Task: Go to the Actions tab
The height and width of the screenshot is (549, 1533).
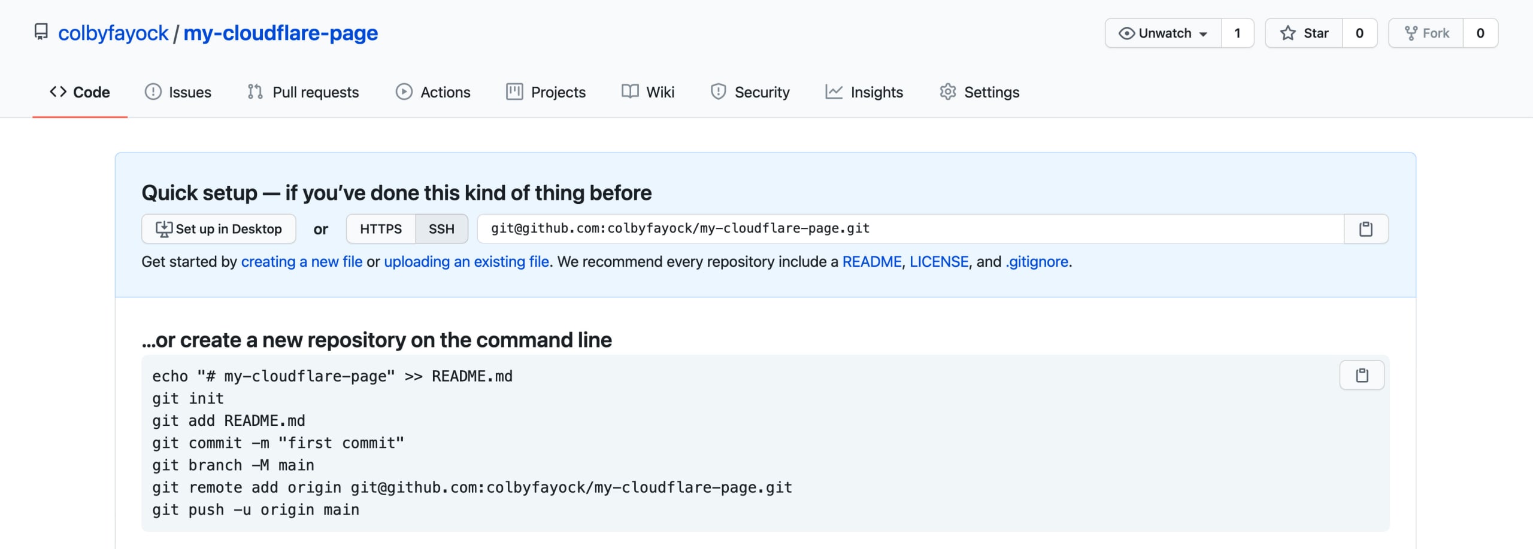Action: [x=433, y=92]
